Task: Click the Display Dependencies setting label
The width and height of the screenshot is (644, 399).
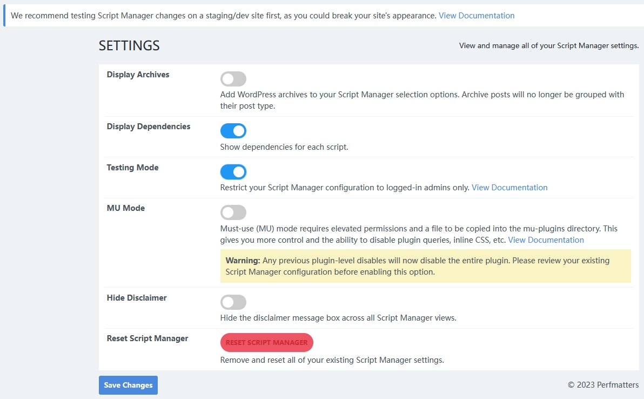Action: [148, 127]
